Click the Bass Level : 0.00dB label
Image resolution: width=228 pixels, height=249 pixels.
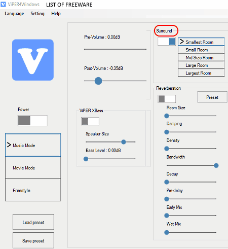(103, 150)
